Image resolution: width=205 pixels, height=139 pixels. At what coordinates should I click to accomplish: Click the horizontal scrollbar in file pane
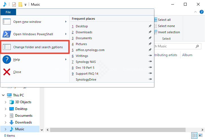118,130
